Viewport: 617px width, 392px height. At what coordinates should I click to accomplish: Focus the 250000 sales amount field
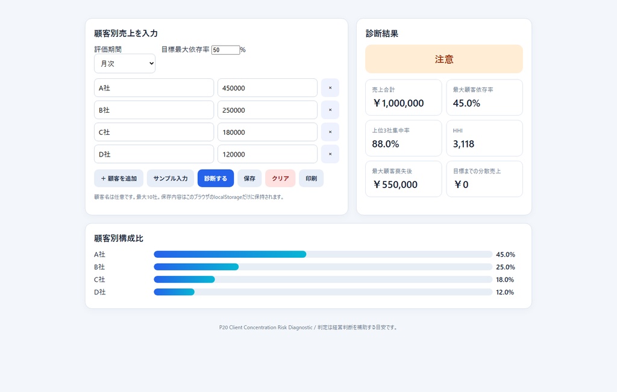[x=267, y=110]
